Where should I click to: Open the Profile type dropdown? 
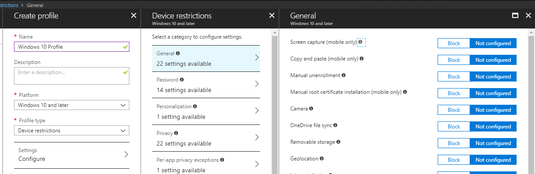point(71,131)
